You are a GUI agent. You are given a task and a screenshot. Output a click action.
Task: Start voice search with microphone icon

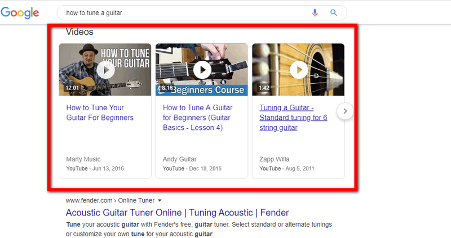[315, 12]
